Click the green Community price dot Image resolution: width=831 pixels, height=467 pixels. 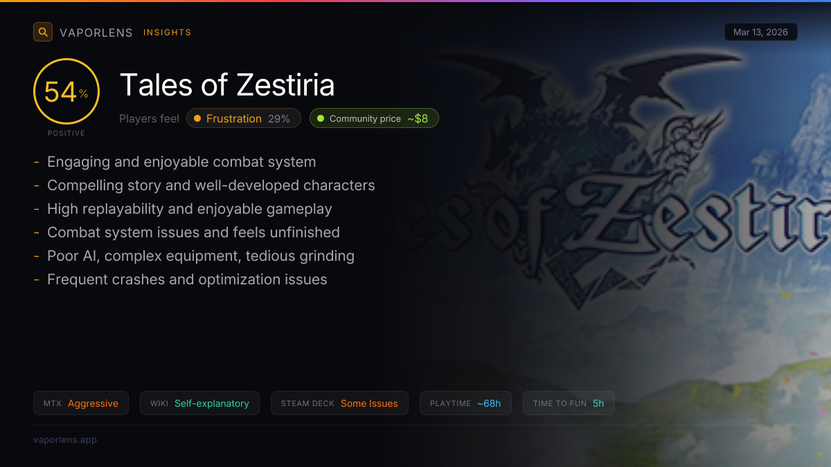pyautogui.click(x=321, y=118)
